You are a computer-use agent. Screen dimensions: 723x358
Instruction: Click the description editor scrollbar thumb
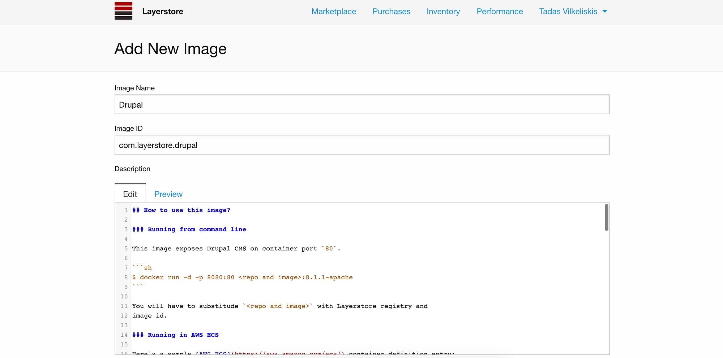(606, 217)
